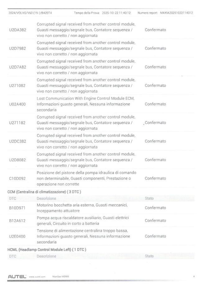Image resolution: width=199 pixels, height=284 pixels.
Task: Click the Confermato status for U271182
Action: (155, 123)
